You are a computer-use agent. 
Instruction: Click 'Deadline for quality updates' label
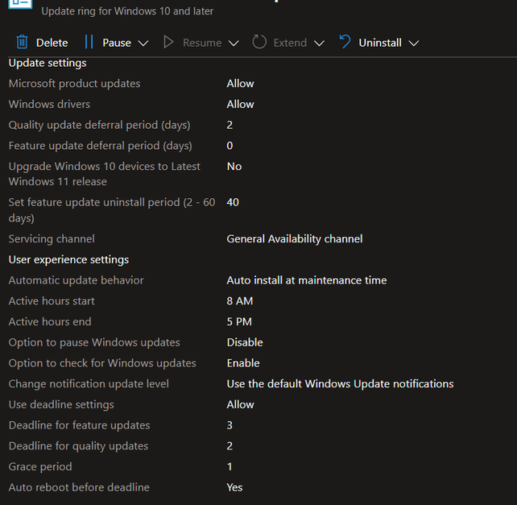(x=78, y=447)
